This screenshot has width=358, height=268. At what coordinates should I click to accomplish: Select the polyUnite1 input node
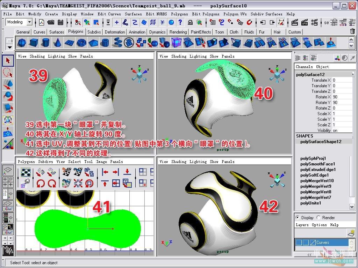pos(310,203)
